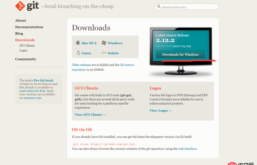Click the Latest source Release label
Screen dimensions: 257x165
tap(173, 35)
